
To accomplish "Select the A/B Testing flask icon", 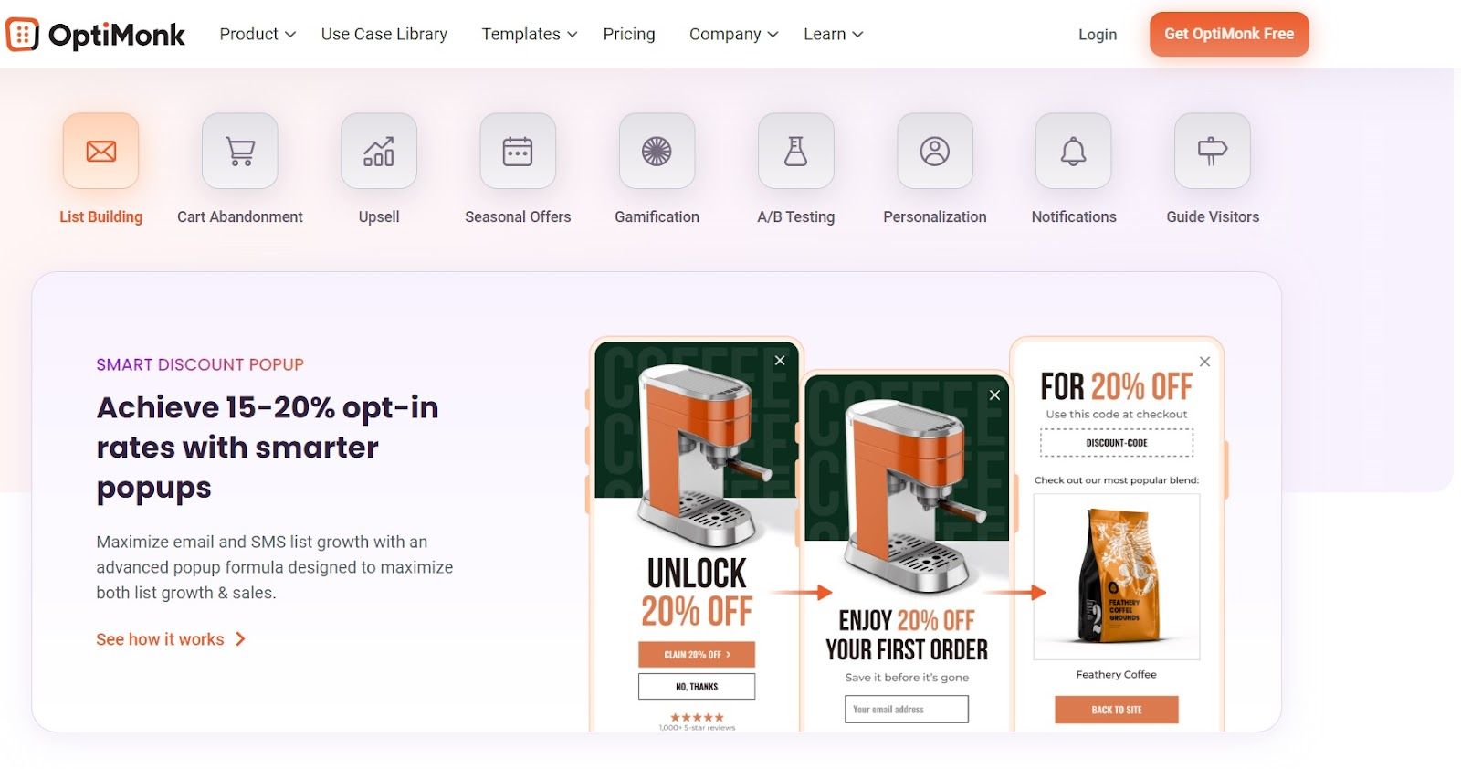I will pyautogui.click(x=796, y=151).
